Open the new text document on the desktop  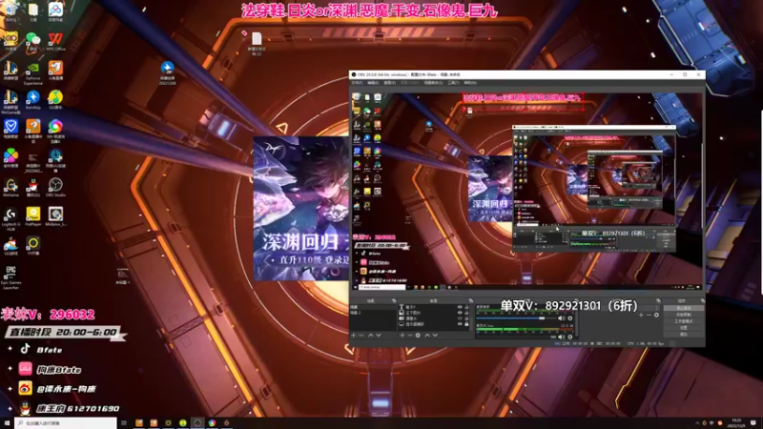(x=257, y=44)
